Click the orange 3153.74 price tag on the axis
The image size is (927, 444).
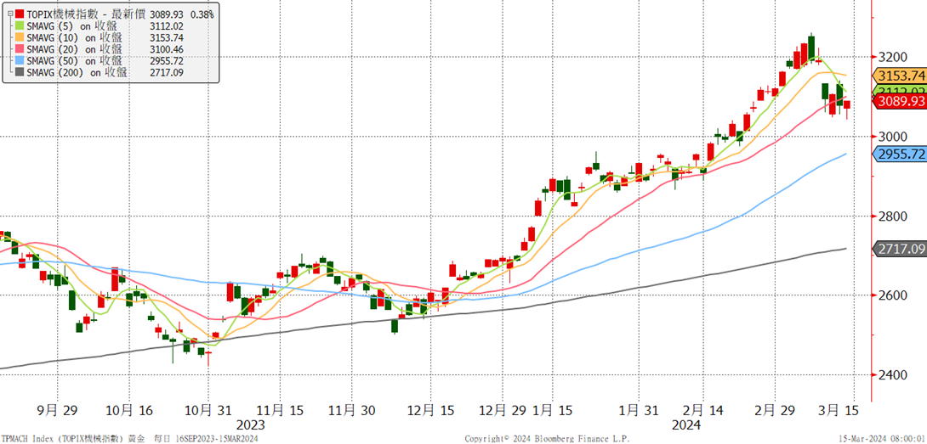(899, 75)
